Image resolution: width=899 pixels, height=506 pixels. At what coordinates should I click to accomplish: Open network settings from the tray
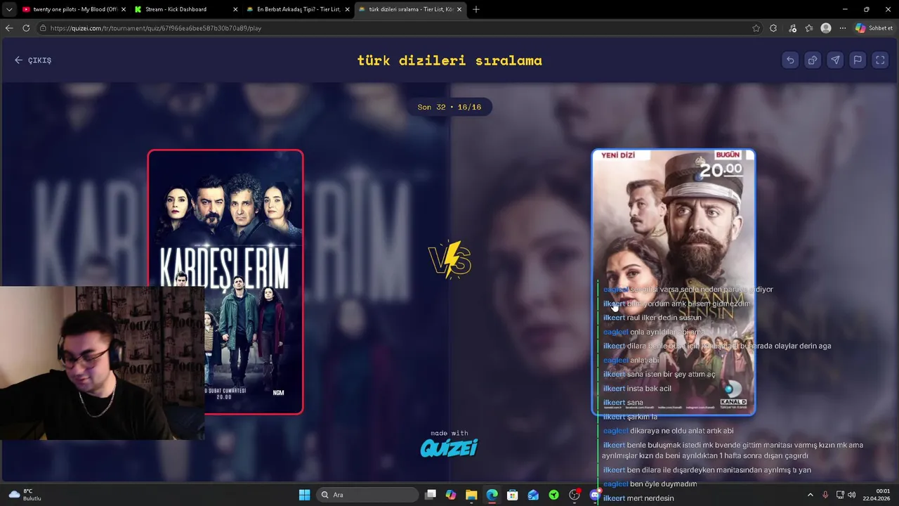coord(840,495)
